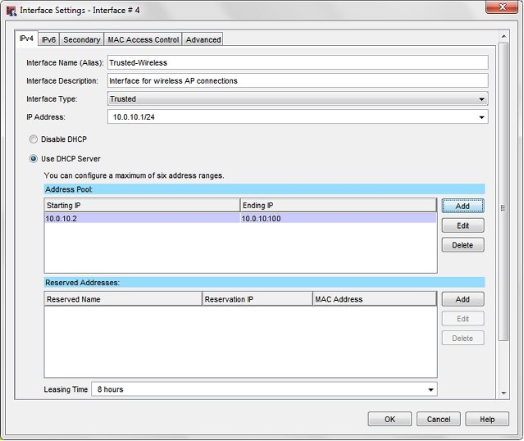The width and height of the screenshot is (524, 441).
Task: Close the Interface Settings dialog
Action: tap(502, 7)
